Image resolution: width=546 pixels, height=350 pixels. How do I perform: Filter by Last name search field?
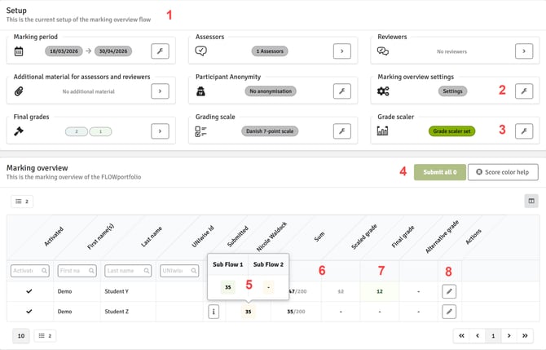tap(128, 271)
